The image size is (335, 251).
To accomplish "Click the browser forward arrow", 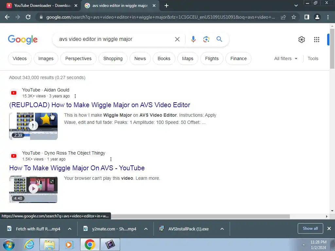I will [x=18, y=17].
